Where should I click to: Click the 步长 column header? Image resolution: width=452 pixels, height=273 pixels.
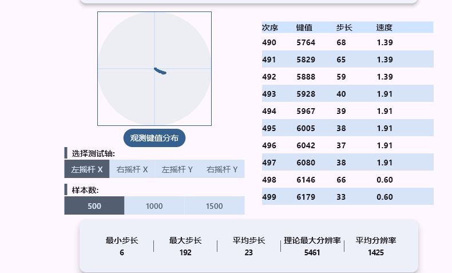(344, 27)
